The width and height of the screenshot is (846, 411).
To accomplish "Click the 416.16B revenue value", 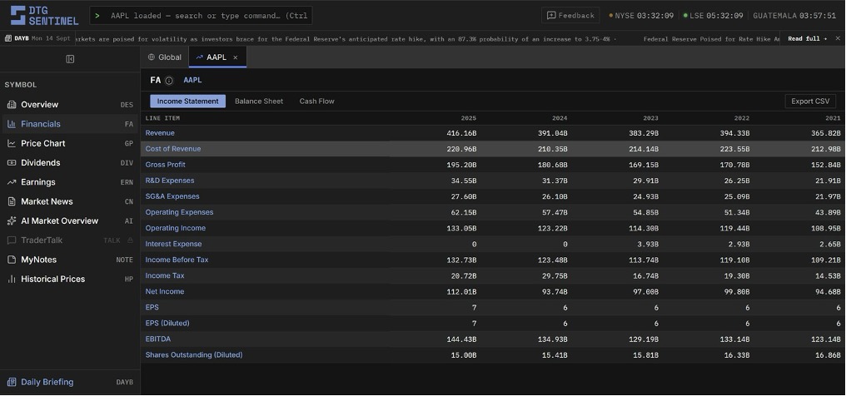I will [461, 133].
